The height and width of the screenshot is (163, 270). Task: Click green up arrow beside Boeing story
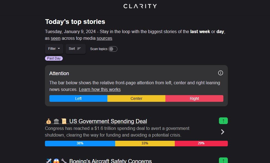pos(223,160)
